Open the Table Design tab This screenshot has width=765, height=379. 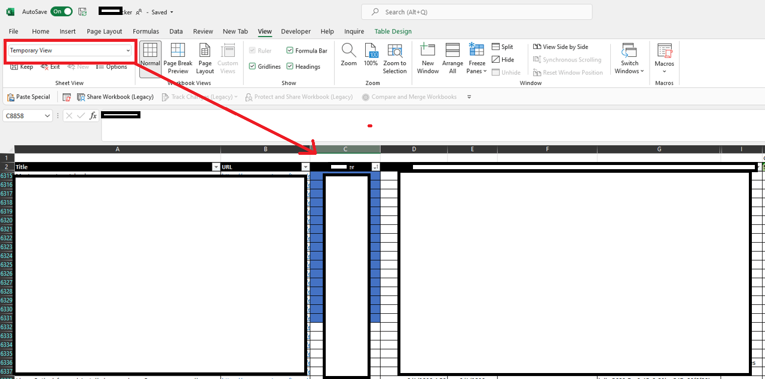click(x=393, y=32)
